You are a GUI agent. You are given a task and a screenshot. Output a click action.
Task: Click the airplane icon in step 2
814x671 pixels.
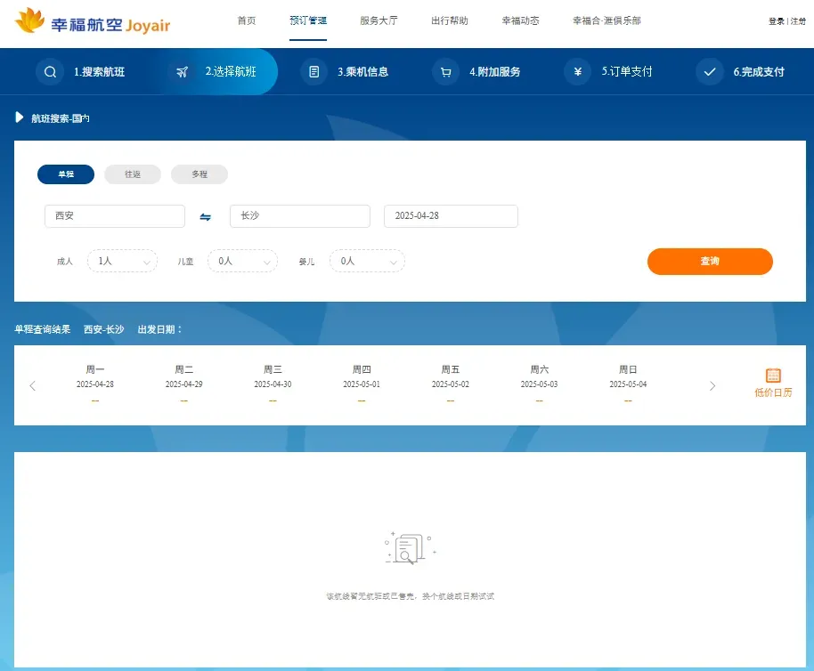tap(182, 71)
